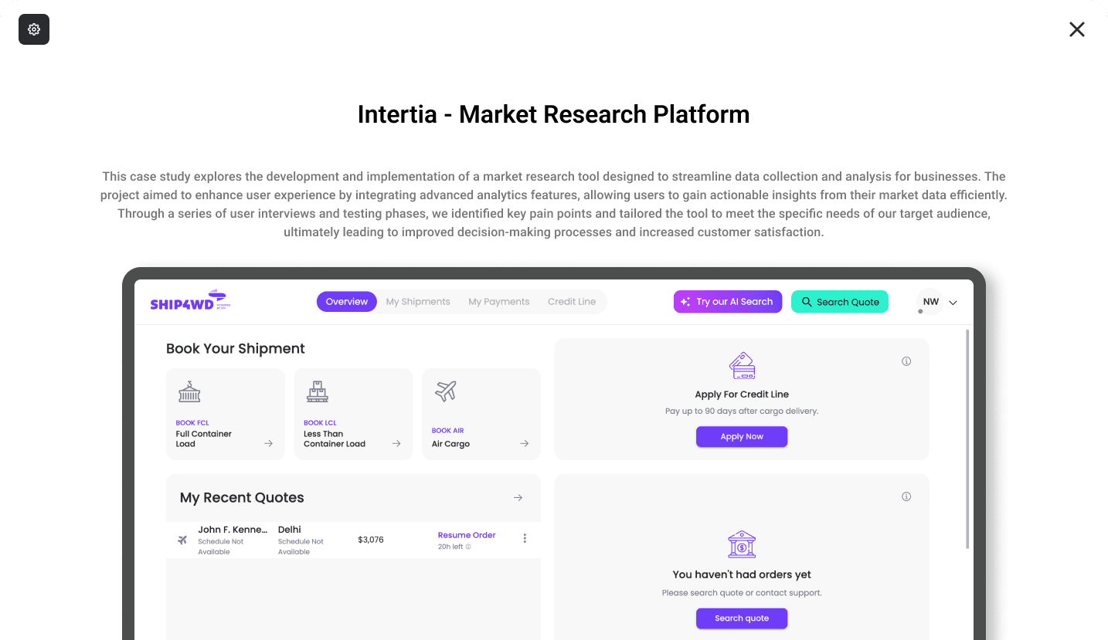This screenshot has height=640, width=1108.
Task: Click the teal Search Quote button
Action: pyautogui.click(x=840, y=302)
